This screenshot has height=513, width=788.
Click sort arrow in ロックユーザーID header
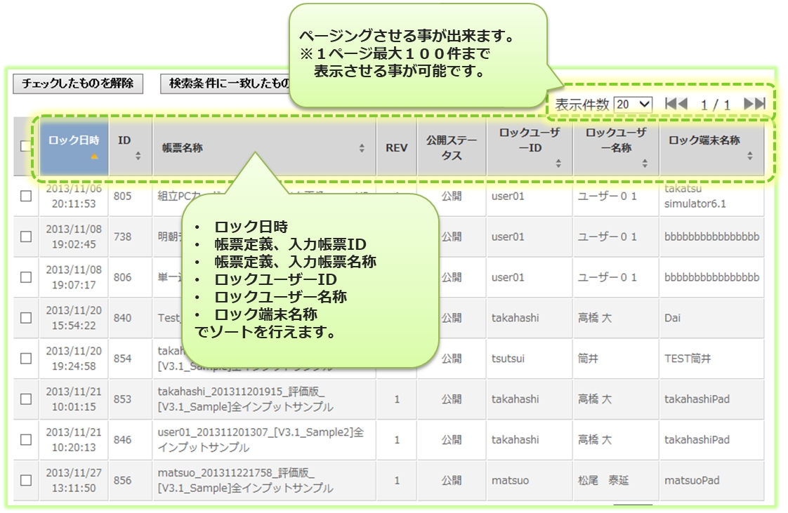coord(558,164)
